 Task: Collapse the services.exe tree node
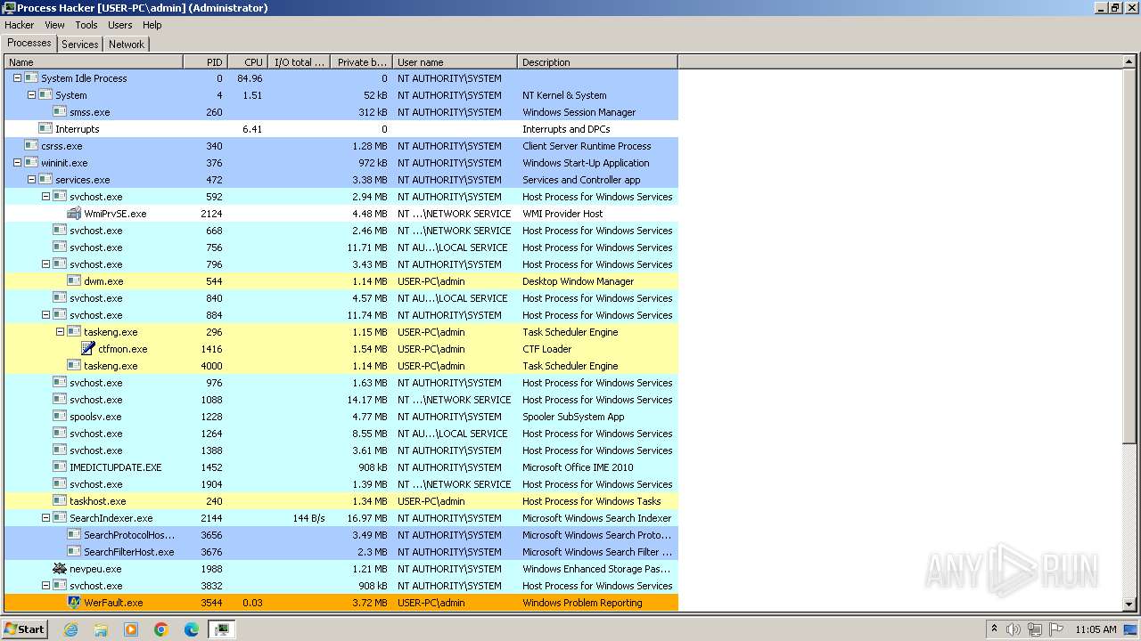point(31,180)
